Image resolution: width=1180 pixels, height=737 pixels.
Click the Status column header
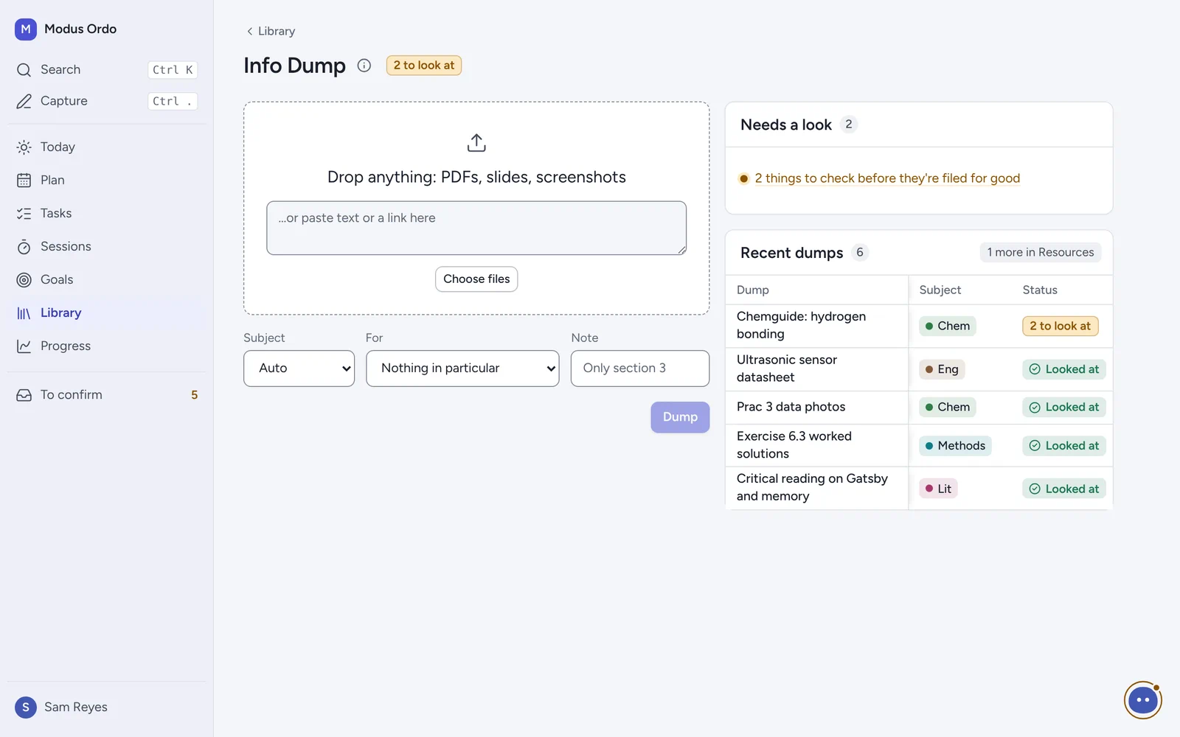[1040, 290]
